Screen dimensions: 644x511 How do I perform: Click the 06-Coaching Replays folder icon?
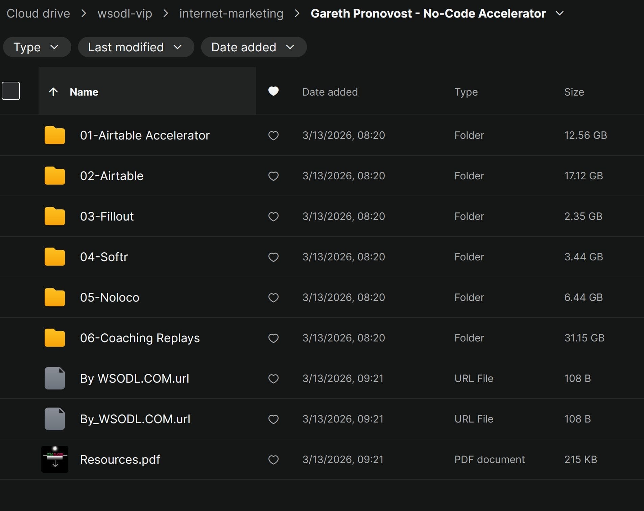[x=54, y=338]
